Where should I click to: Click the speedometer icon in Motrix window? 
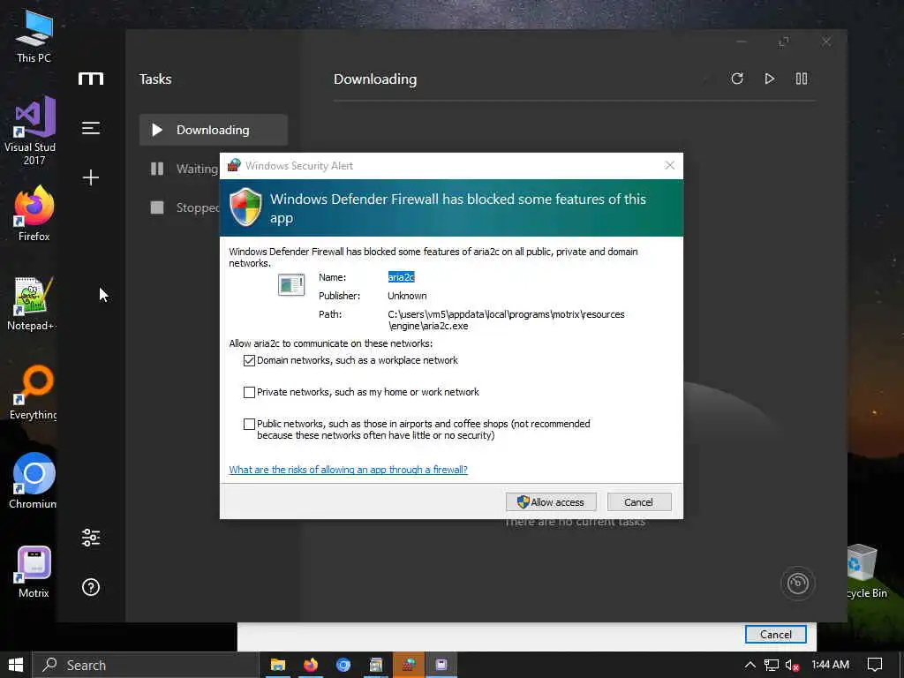pyautogui.click(x=798, y=584)
